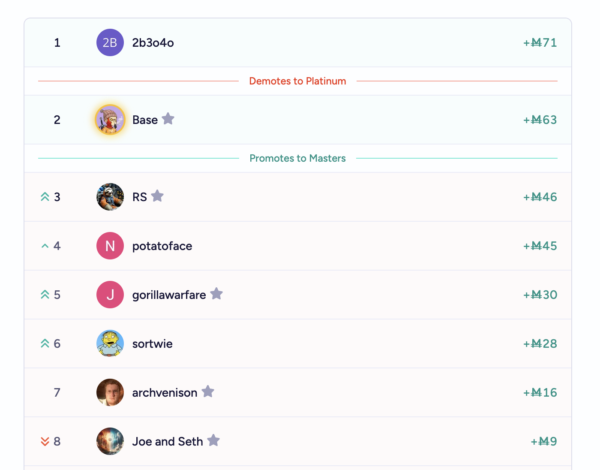Click the star badge next to Base
This screenshot has height=470, width=600.
tap(168, 119)
